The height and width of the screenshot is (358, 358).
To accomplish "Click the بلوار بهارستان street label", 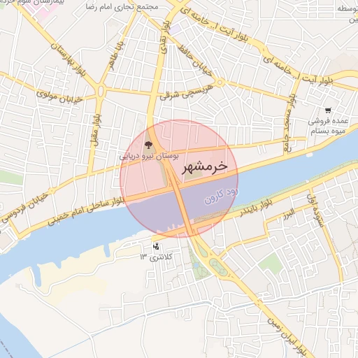I will [x=69, y=59].
